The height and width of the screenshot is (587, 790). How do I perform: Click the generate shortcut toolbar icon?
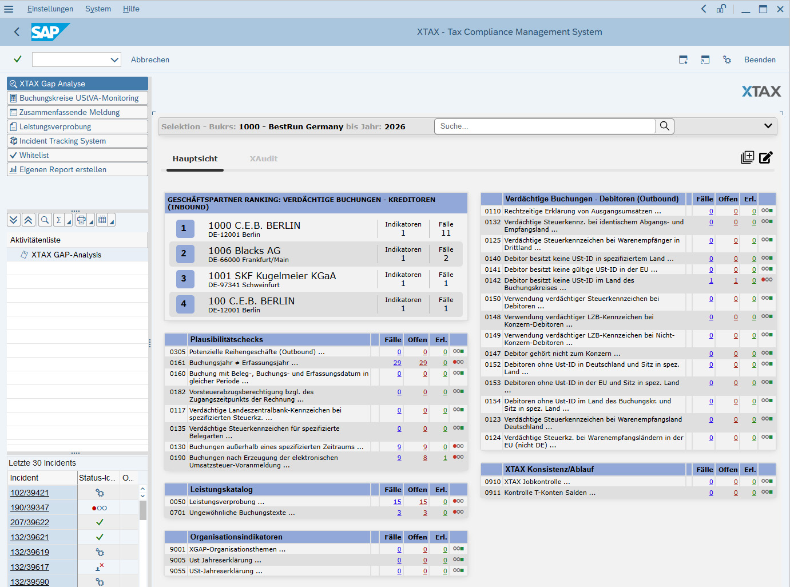(x=705, y=60)
